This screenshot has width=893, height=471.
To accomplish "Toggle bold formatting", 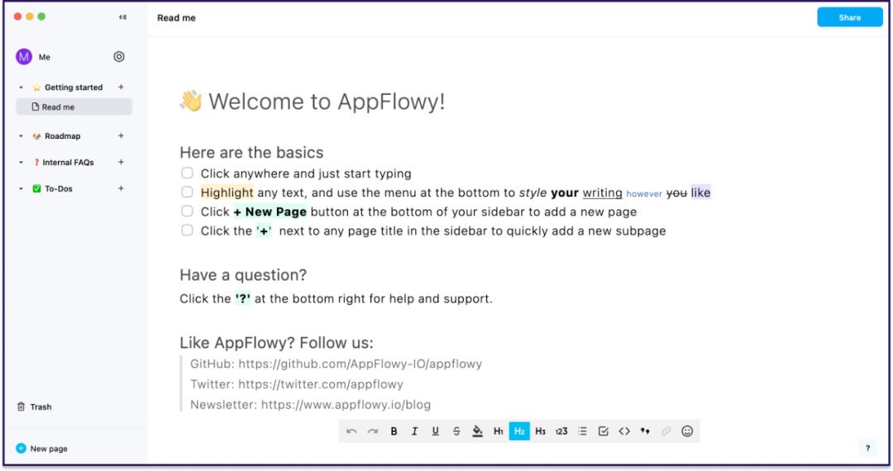I will pos(394,431).
